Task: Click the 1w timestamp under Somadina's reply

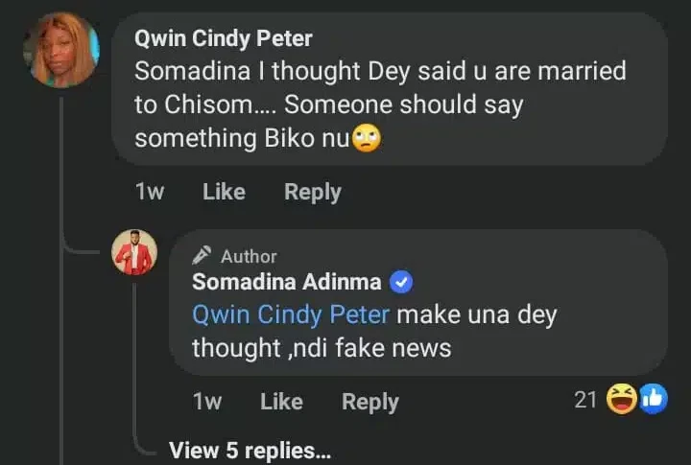Action: (206, 402)
